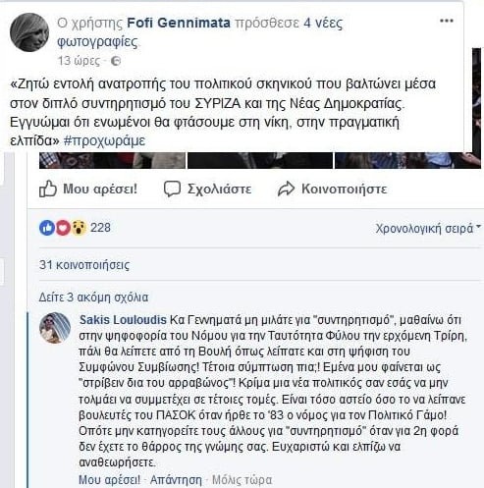Viewport: 484px width, 488px height.
Task: Open the blue like reaction icon
Action: pos(47,228)
